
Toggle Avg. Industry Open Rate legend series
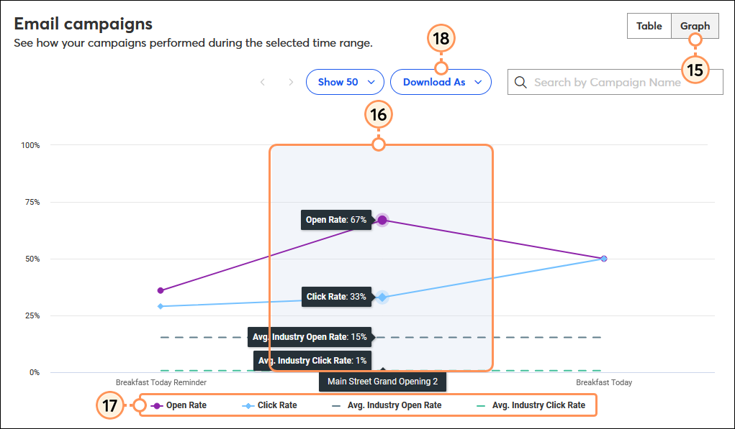pos(387,405)
